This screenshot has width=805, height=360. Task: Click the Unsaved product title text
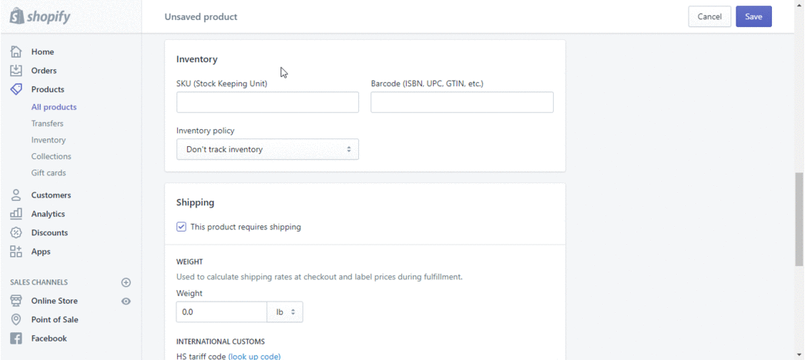201,17
